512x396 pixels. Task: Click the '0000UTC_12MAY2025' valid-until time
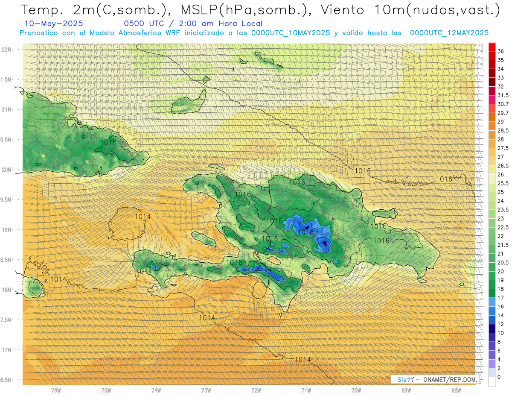click(x=449, y=33)
